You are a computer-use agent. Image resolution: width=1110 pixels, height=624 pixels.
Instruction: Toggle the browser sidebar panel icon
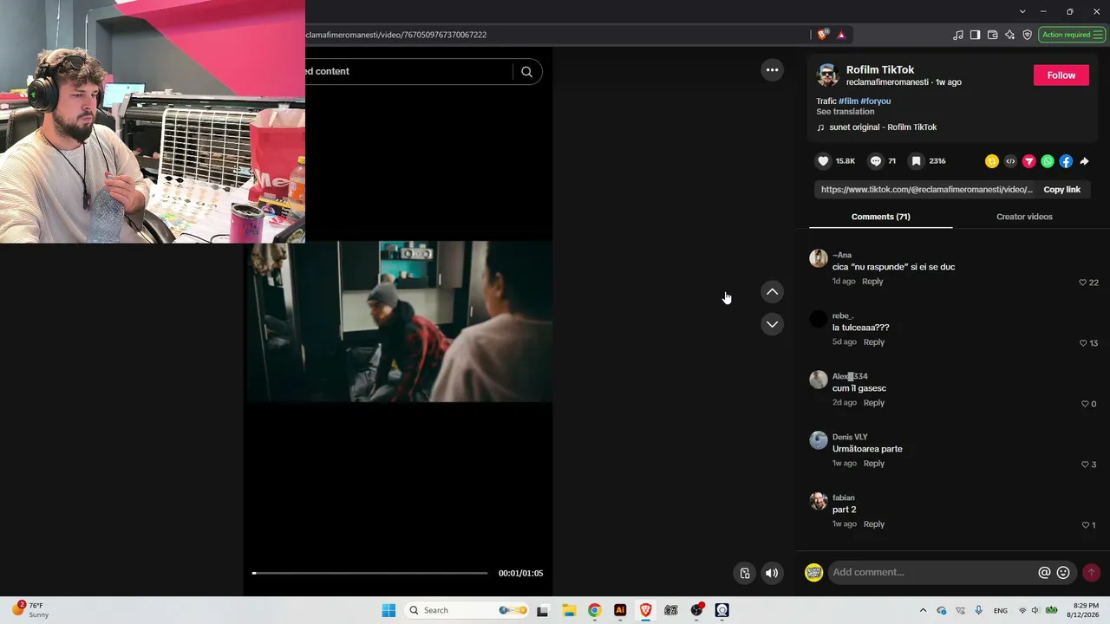[975, 35]
